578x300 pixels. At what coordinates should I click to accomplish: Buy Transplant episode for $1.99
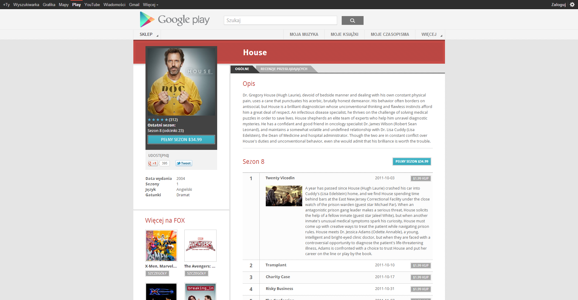pyautogui.click(x=421, y=265)
